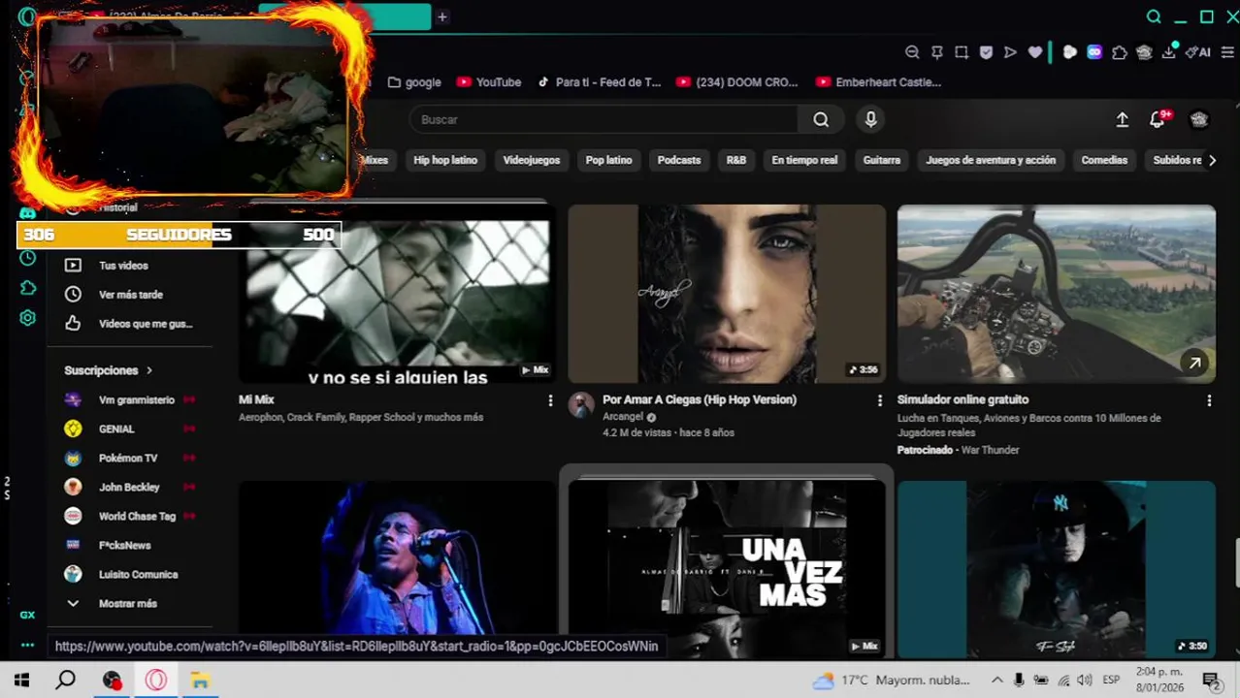Open the tab search magnifier in title bar
Screen dimensions: 1240x698
coord(1154,16)
